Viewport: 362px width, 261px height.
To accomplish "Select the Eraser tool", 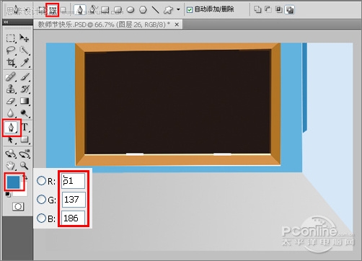I will point(10,101).
